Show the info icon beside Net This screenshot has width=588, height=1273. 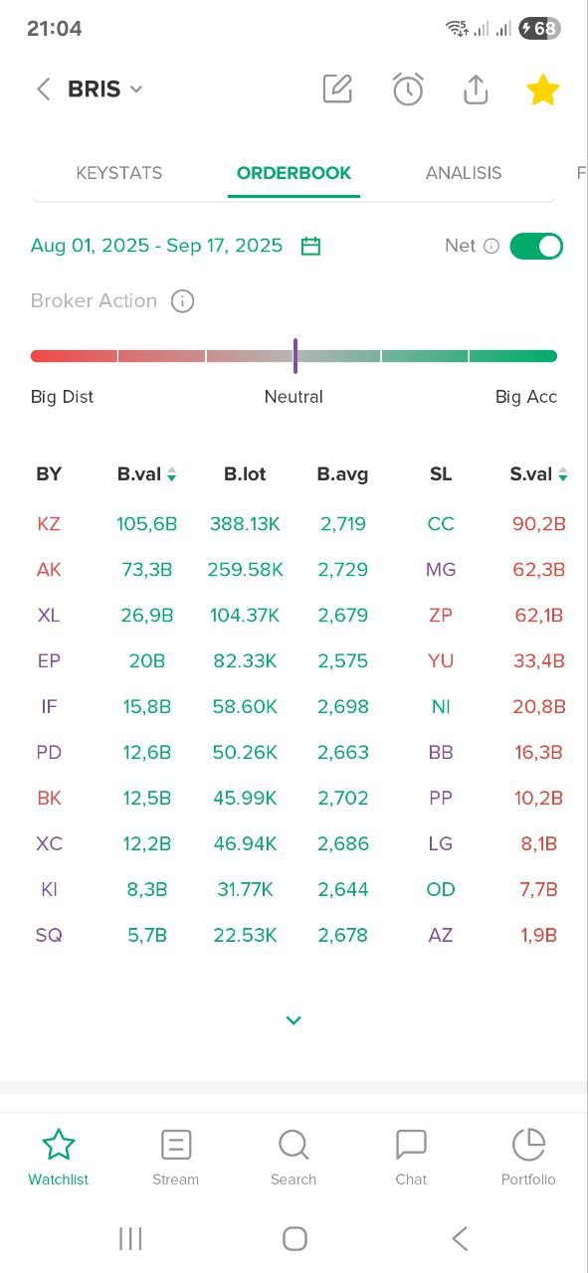click(x=491, y=246)
